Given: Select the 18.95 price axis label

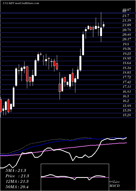Looking at the screenshot, I should [x=127, y=58].
